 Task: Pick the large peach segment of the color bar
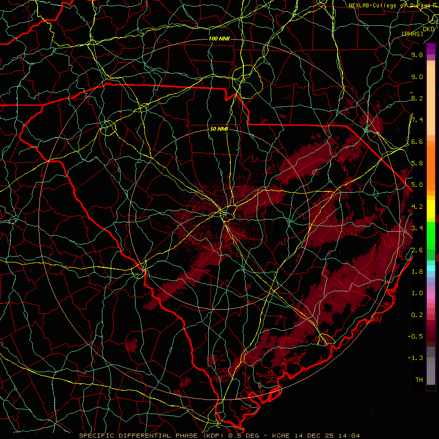(431, 100)
